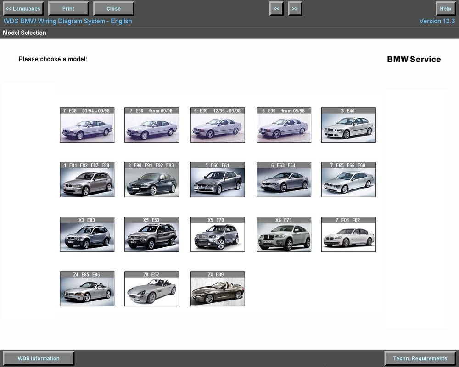Choose the 5 E39 from 09/98 model

click(x=284, y=125)
